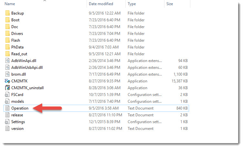Click the date 9/5/2016 12:22 AM
This screenshot has width=243, height=148.
tap(105, 13)
